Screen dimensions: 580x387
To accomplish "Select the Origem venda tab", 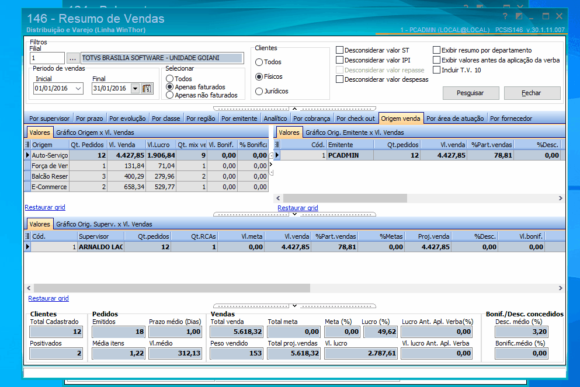I will click(401, 118).
